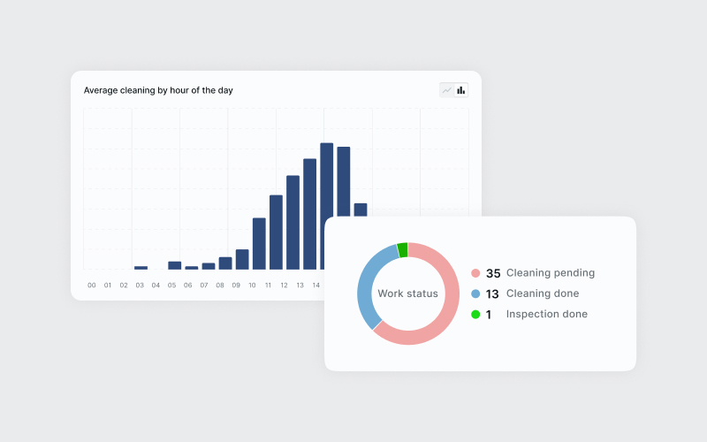Click the count 35 beside Cleaning pending

pyautogui.click(x=493, y=273)
